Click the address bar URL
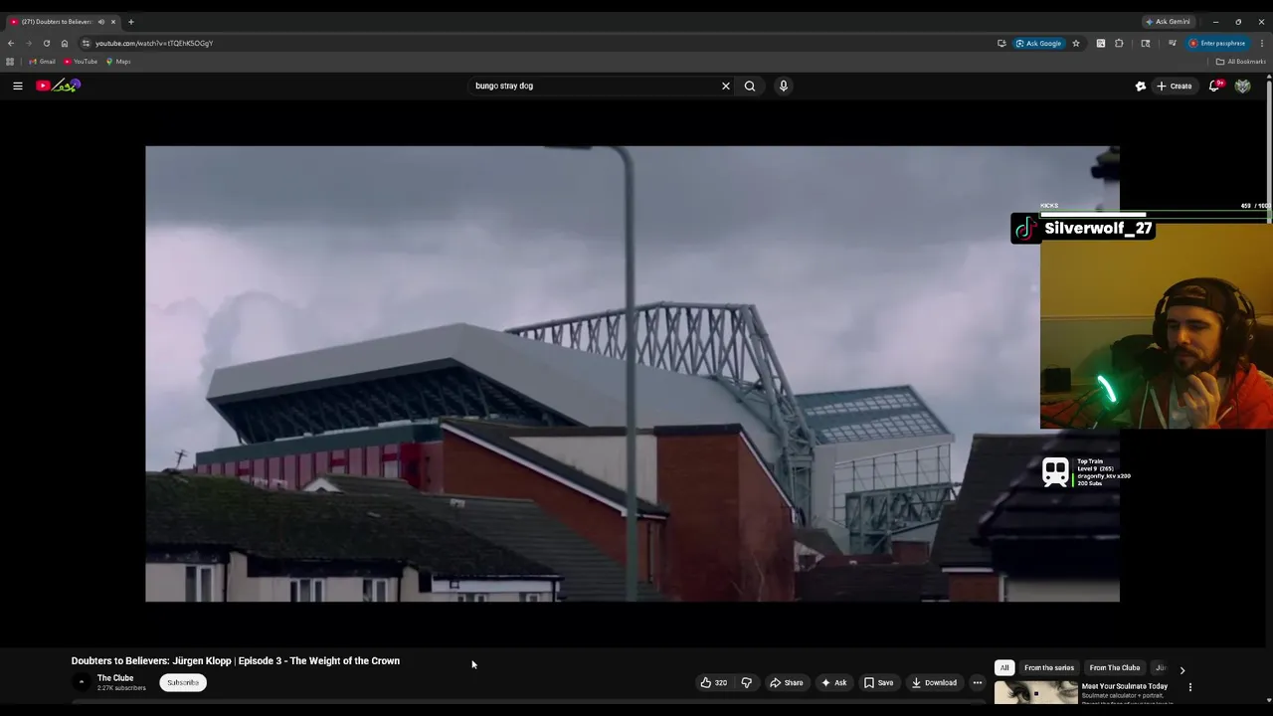Image resolution: width=1273 pixels, height=716 pixels. click(154, 43)
